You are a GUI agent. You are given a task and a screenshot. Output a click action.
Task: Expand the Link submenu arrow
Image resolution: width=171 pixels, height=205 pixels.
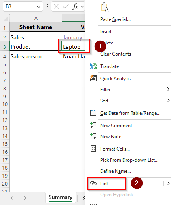[168, 184]
